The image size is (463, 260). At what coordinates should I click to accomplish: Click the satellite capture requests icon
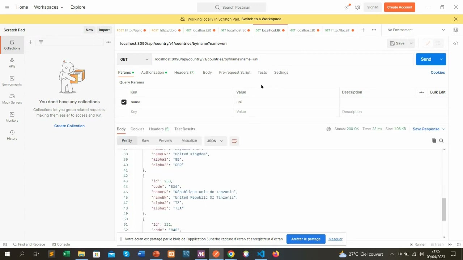347,7
